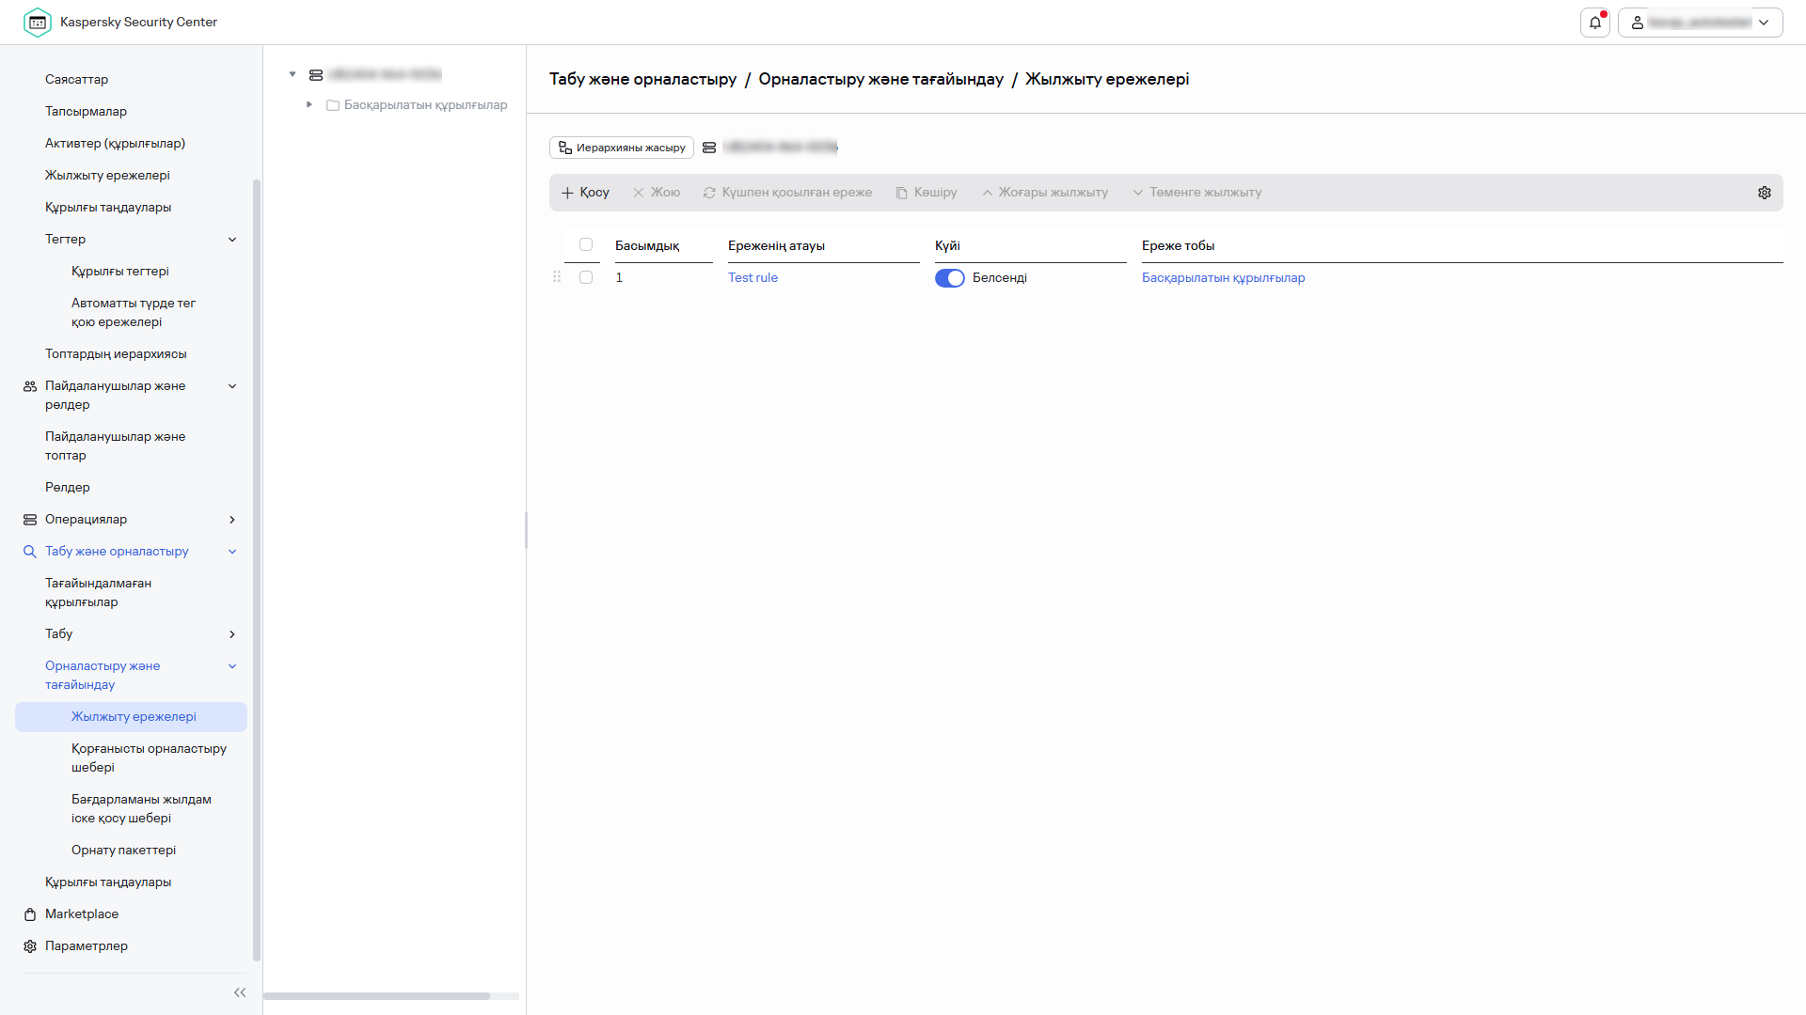Click the notification bell icon

(1594, 22)
